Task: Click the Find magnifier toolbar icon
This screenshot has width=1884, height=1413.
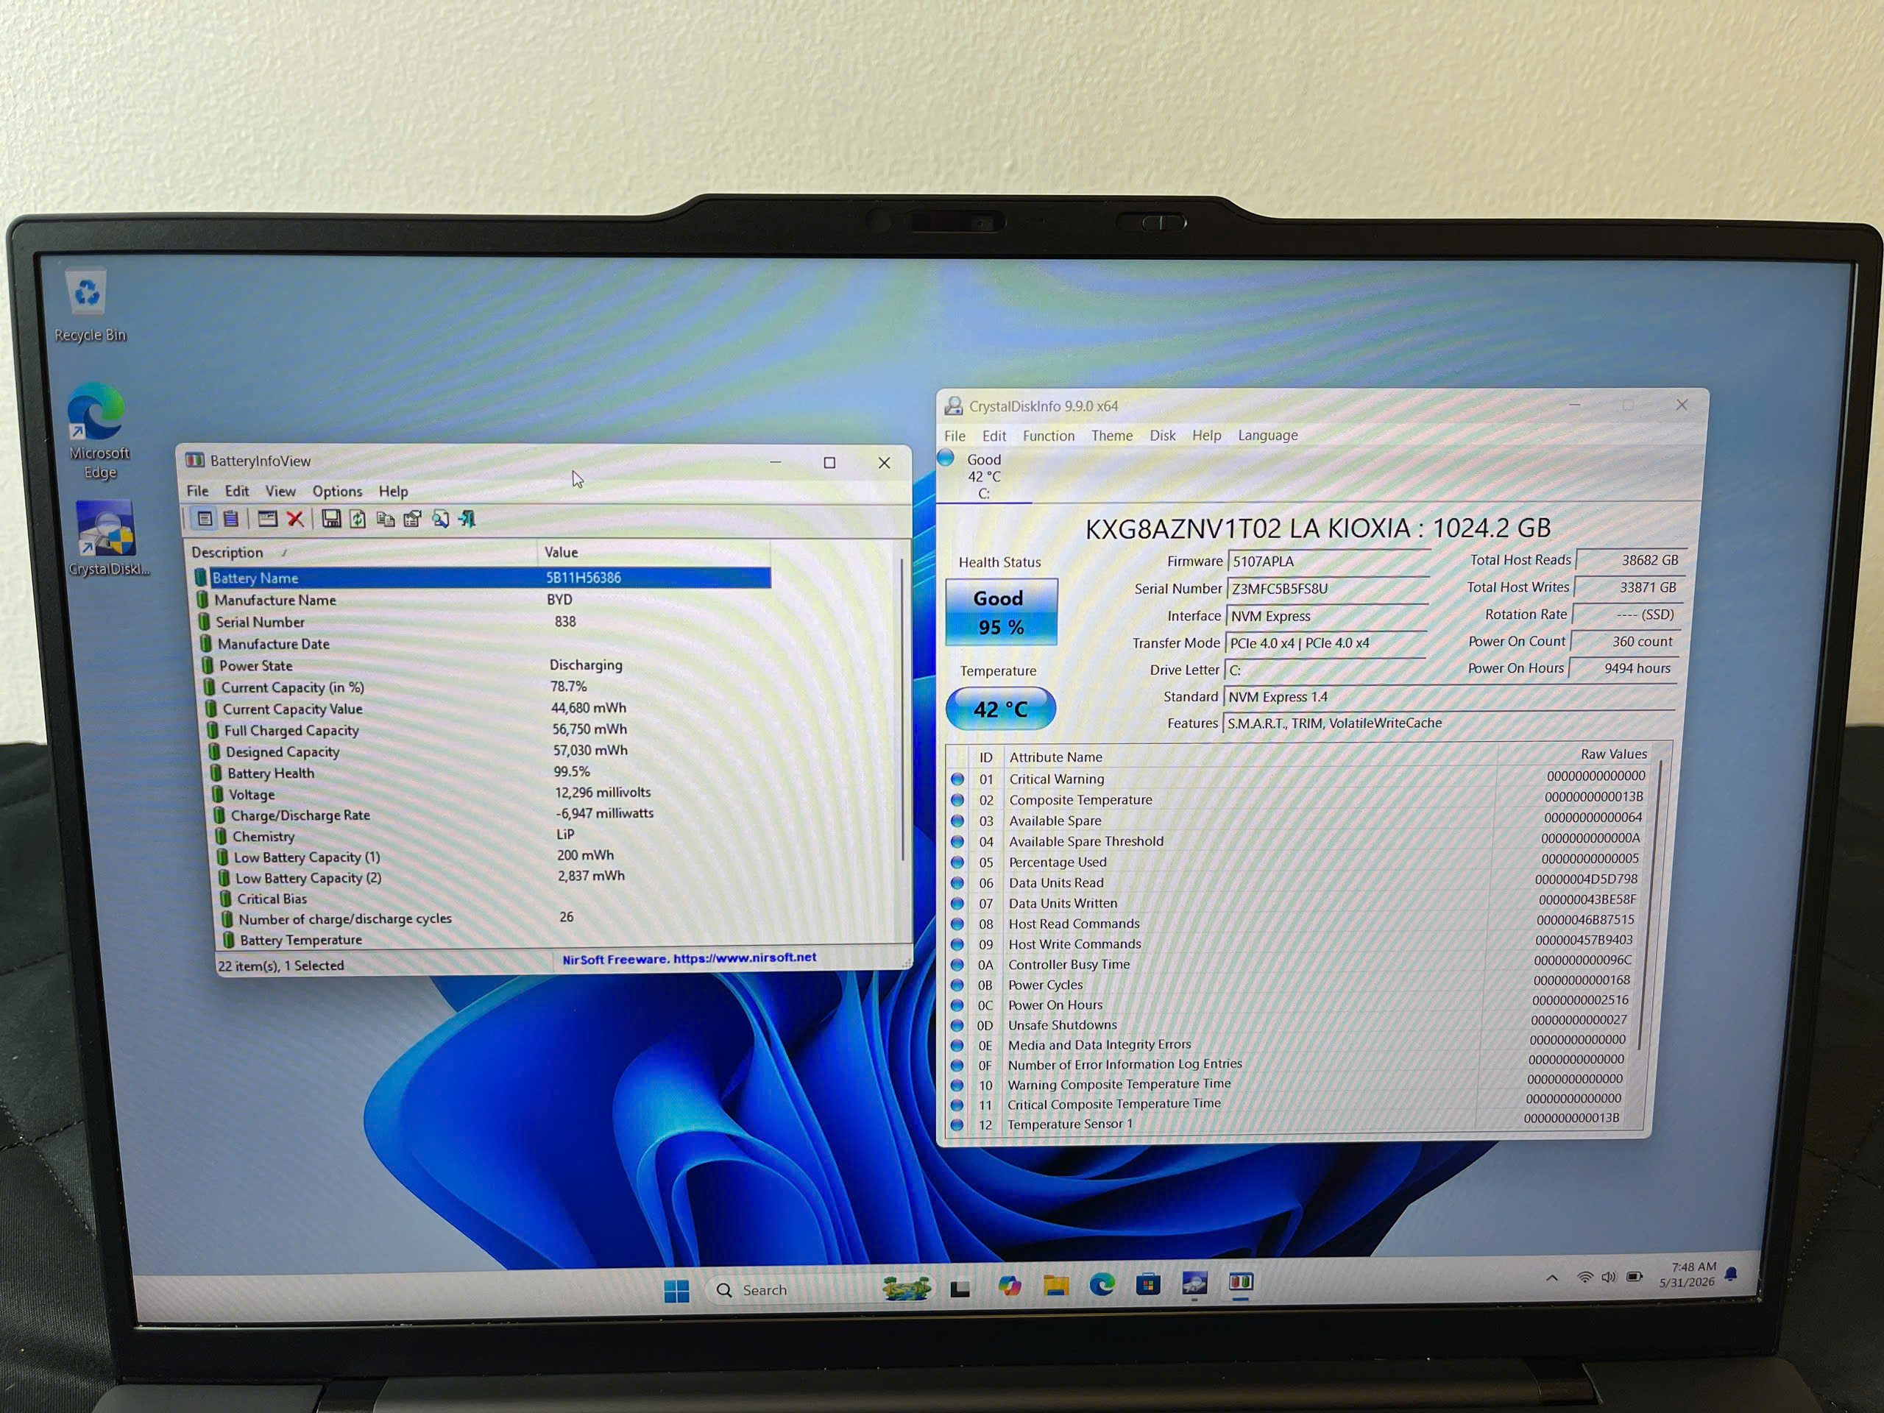Action: (440, 519)
